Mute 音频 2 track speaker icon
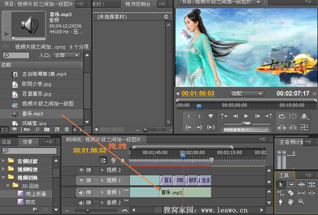This screenshot has height=215, width=318. point(81,202)
